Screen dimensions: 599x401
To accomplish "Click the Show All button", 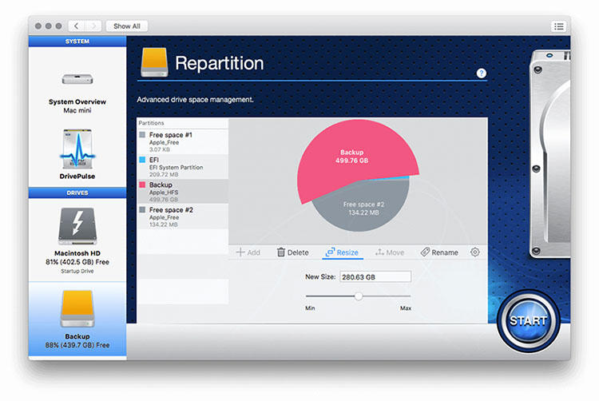I will pos(126,26).
